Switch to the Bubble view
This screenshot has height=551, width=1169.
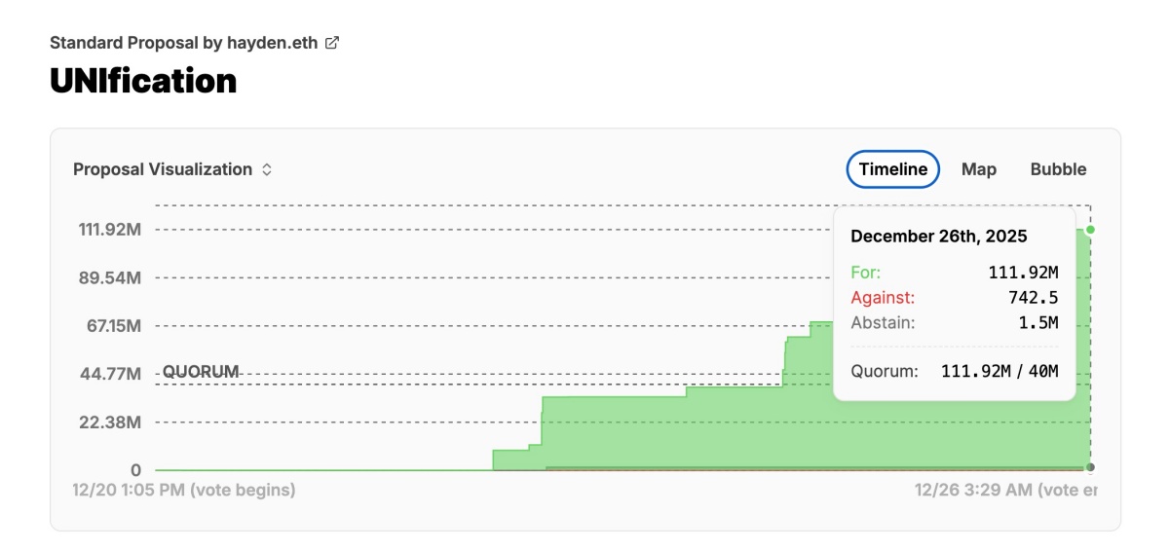point(1058,169)
